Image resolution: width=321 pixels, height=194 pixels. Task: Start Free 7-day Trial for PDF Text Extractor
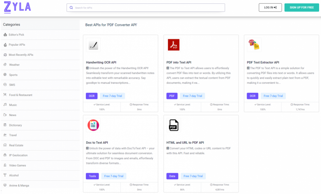point(273,96)
